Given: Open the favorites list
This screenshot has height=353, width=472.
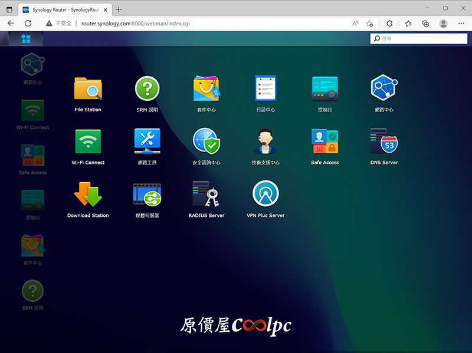Looking at the screenshot, I should (408, 24).
